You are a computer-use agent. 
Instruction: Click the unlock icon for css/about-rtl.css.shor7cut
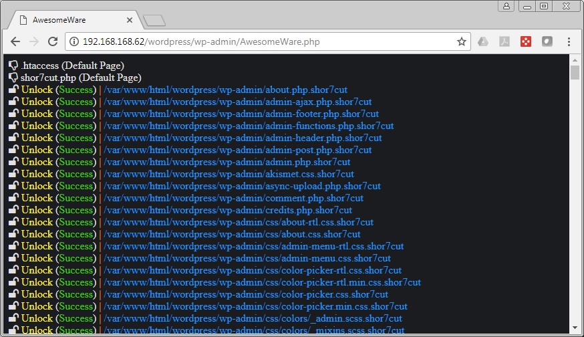click(x=14, y=221)
